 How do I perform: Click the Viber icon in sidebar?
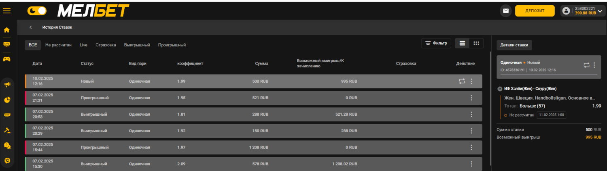point(7,160)
